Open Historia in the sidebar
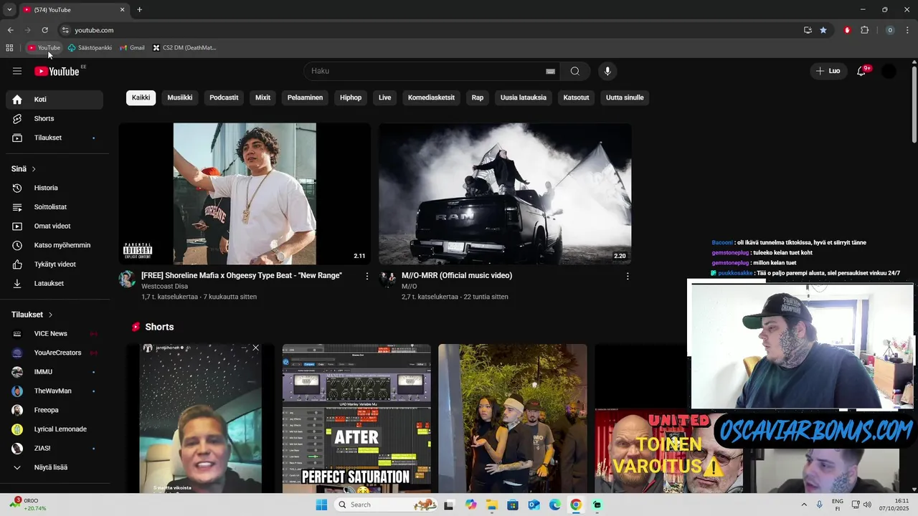Image resolution: width=918 pixels, height=516 pixels. 55,188
